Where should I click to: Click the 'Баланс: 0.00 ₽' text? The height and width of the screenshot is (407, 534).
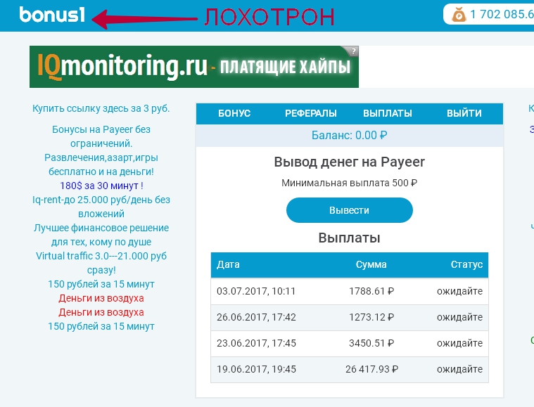coord(350,136)
